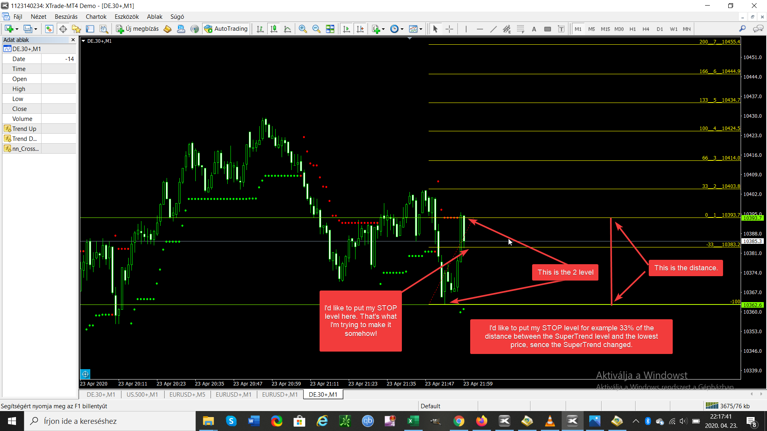Select the Equidistant Channel tool
The height and width of the screenshot is (431, 767).
(507, 29)
